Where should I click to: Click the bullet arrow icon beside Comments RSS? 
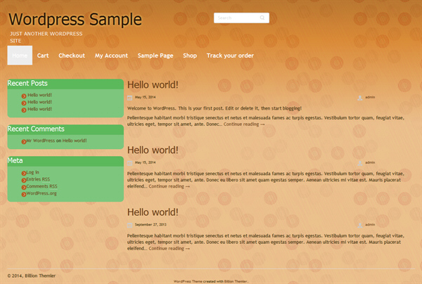click(24, 187)
